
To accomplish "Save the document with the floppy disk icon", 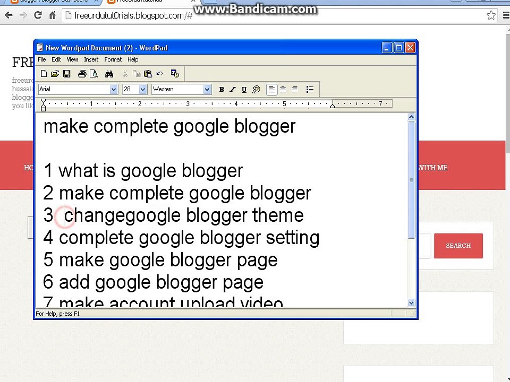I will (x=67, y=74).
